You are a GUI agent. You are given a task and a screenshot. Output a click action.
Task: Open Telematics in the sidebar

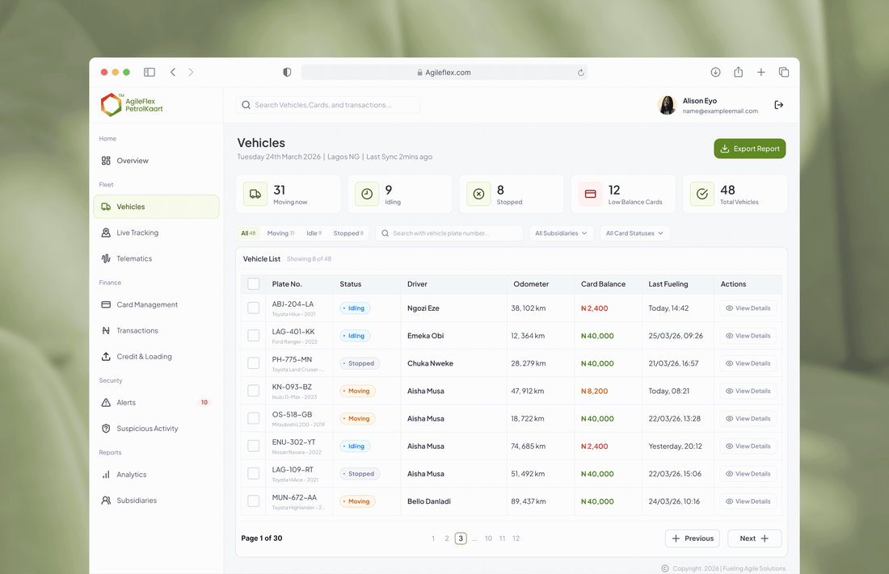157,258
